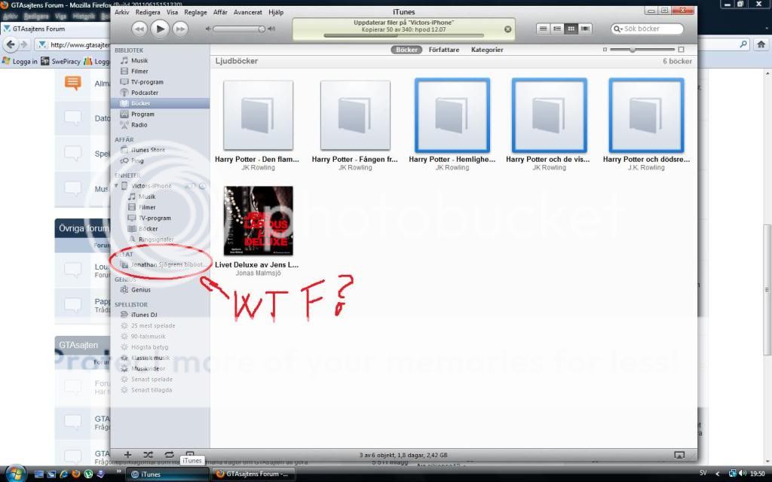
Task: Click the Next track button
Action: click(x=180, y=29)
